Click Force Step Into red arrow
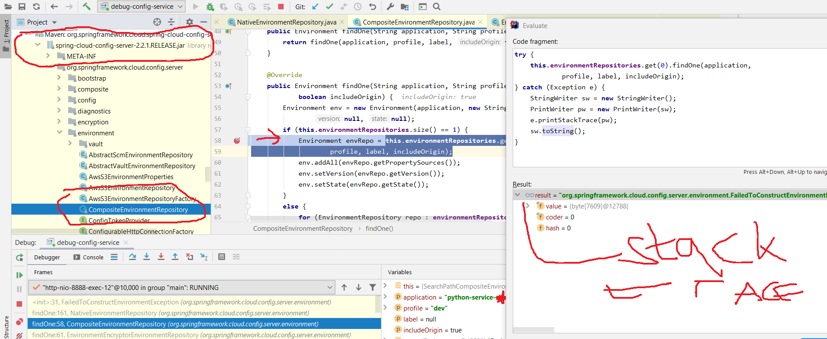 pyautogui.click(x=161, y=257)
